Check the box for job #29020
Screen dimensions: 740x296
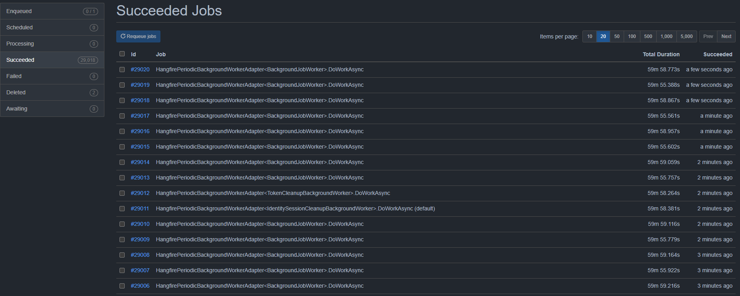(122, 70)
